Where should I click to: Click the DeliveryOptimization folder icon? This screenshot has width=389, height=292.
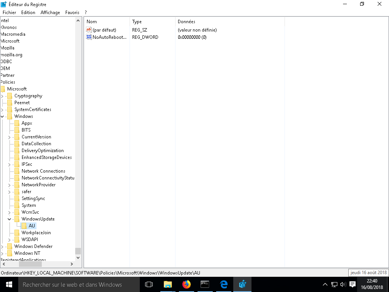pyautogui.click(x=17, y=151)
